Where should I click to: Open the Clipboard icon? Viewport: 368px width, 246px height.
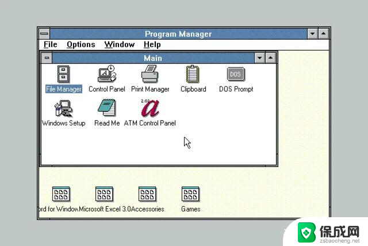[193, 74]
